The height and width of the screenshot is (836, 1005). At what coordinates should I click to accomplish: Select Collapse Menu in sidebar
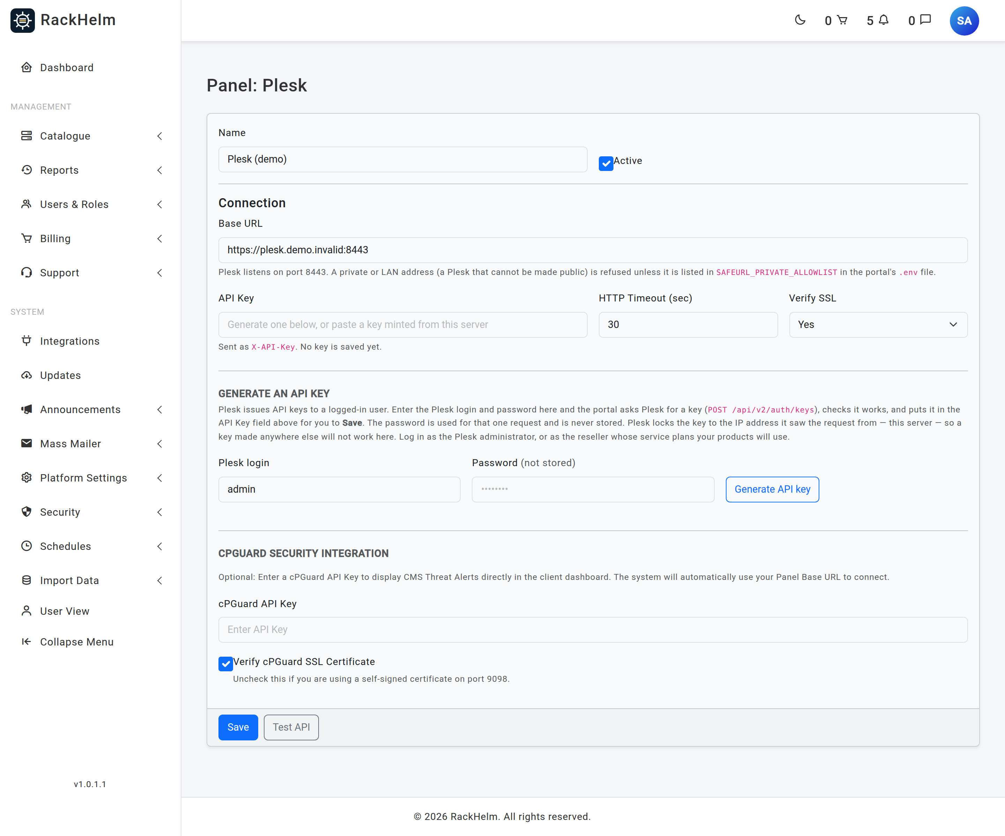90,642
